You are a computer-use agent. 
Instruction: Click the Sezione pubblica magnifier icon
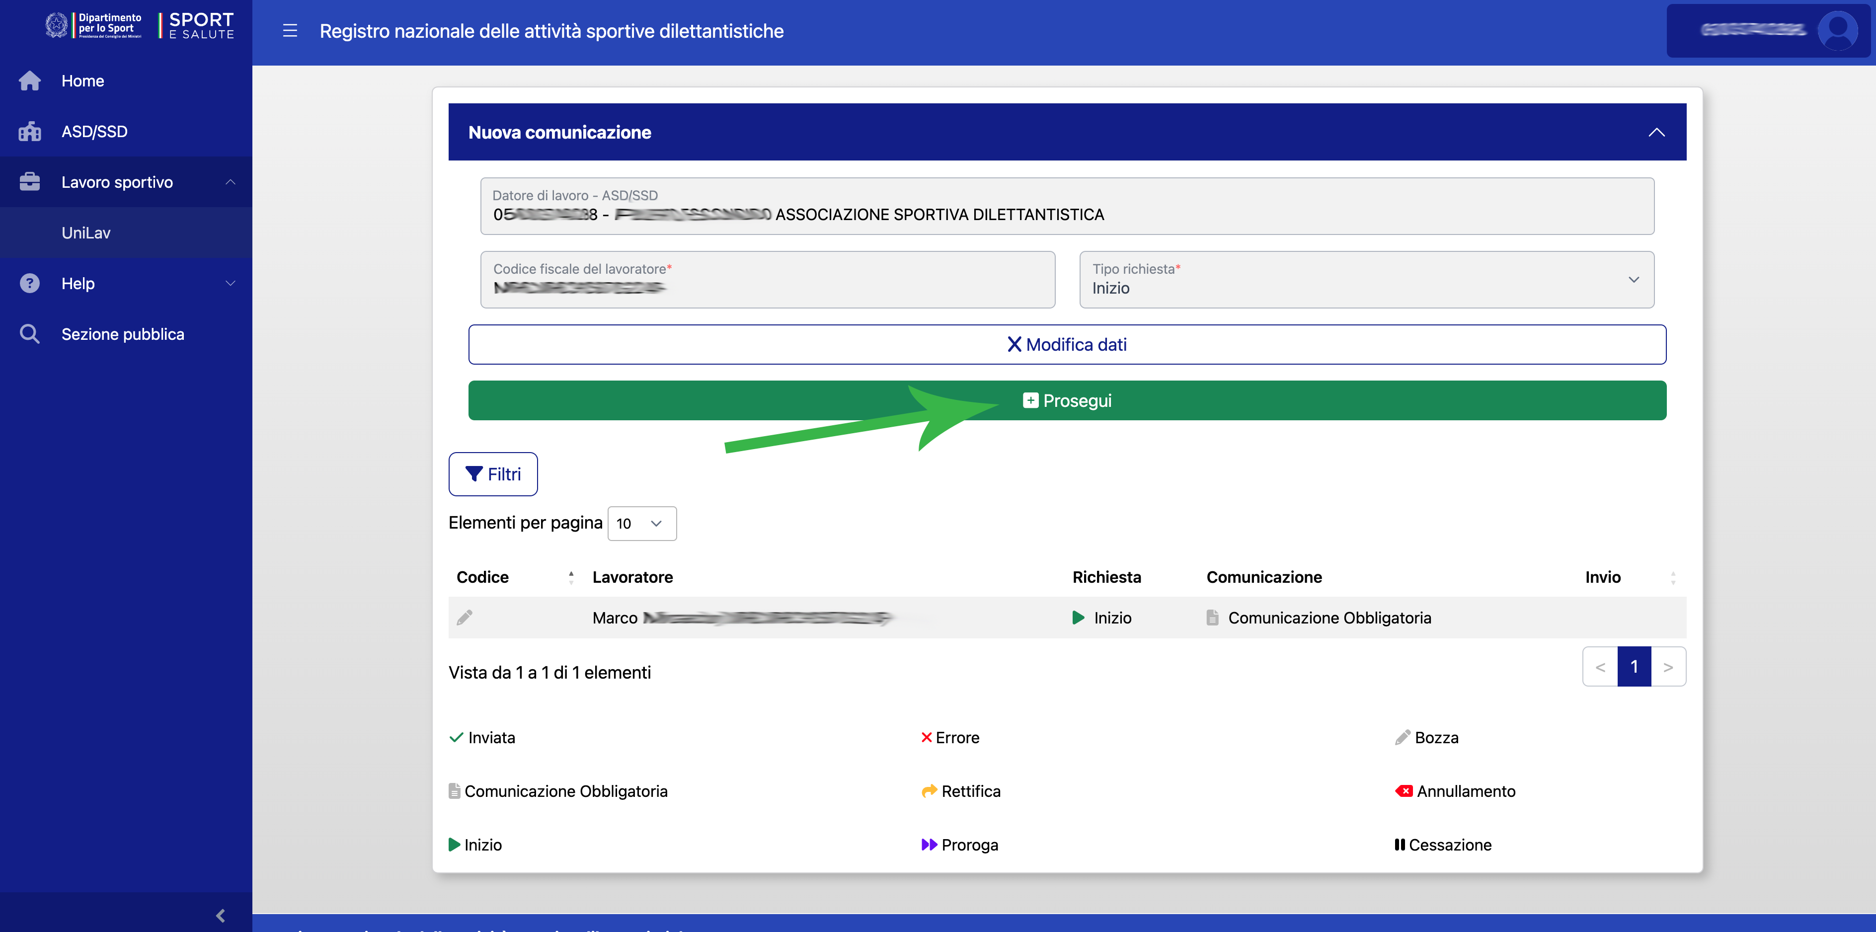pyautogui.click(x=30, y=334)
